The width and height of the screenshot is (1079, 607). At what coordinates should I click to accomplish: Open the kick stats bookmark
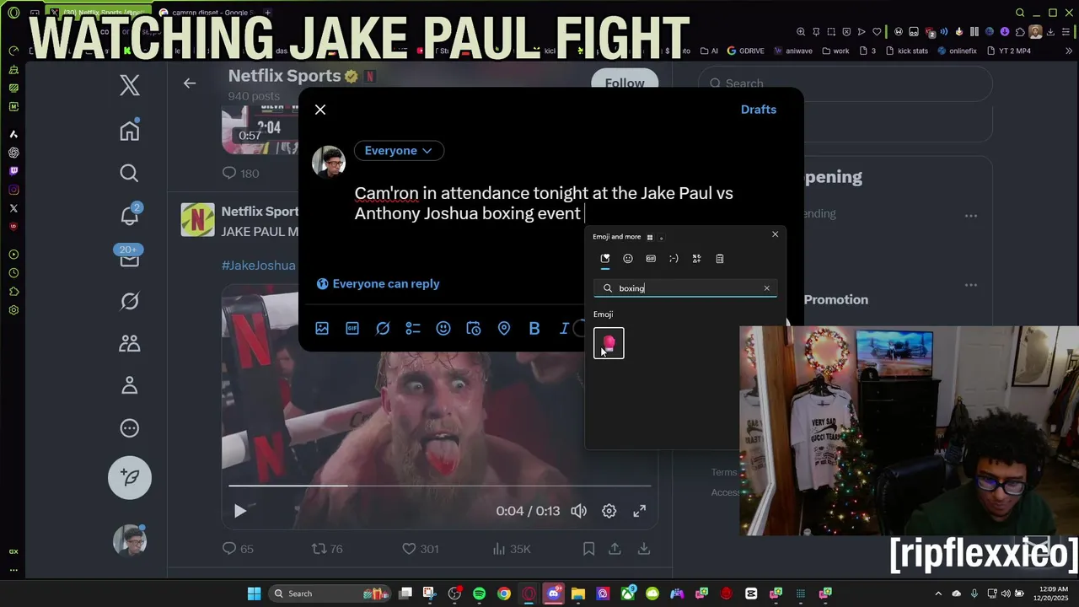pyautogui.click(x=906, y=51)
